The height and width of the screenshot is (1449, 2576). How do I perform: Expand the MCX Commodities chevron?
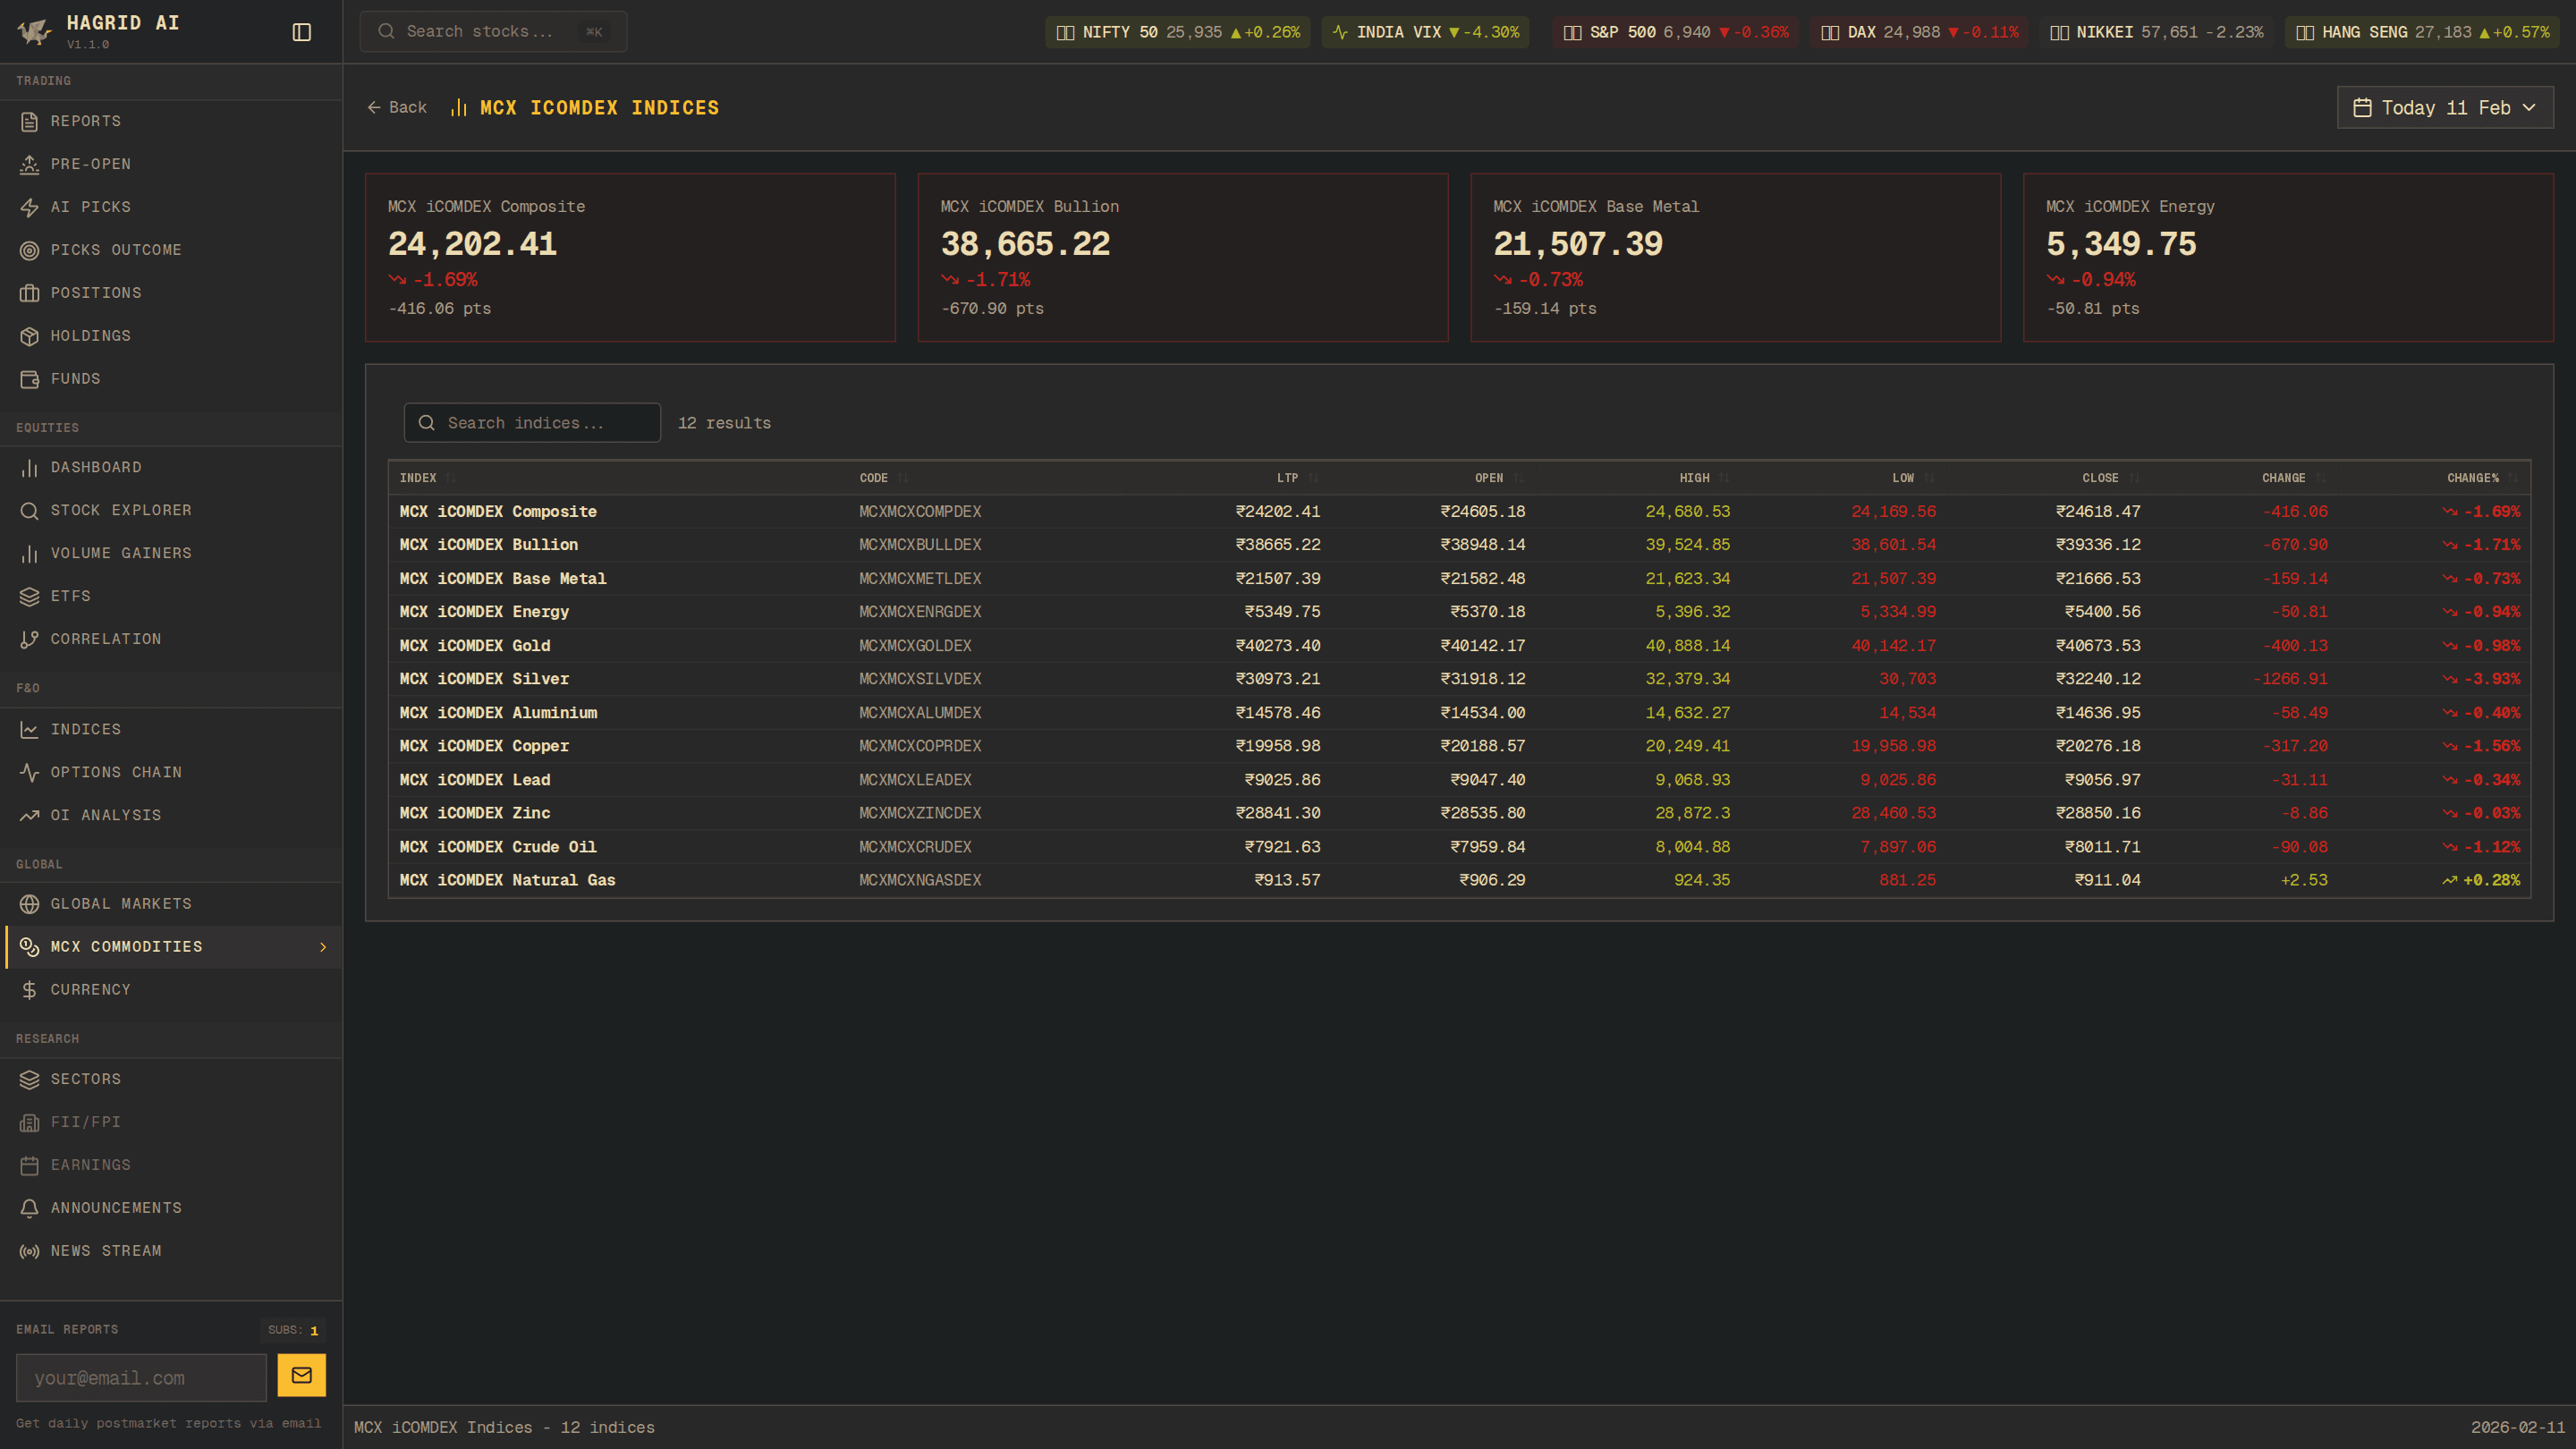point(322,947)
